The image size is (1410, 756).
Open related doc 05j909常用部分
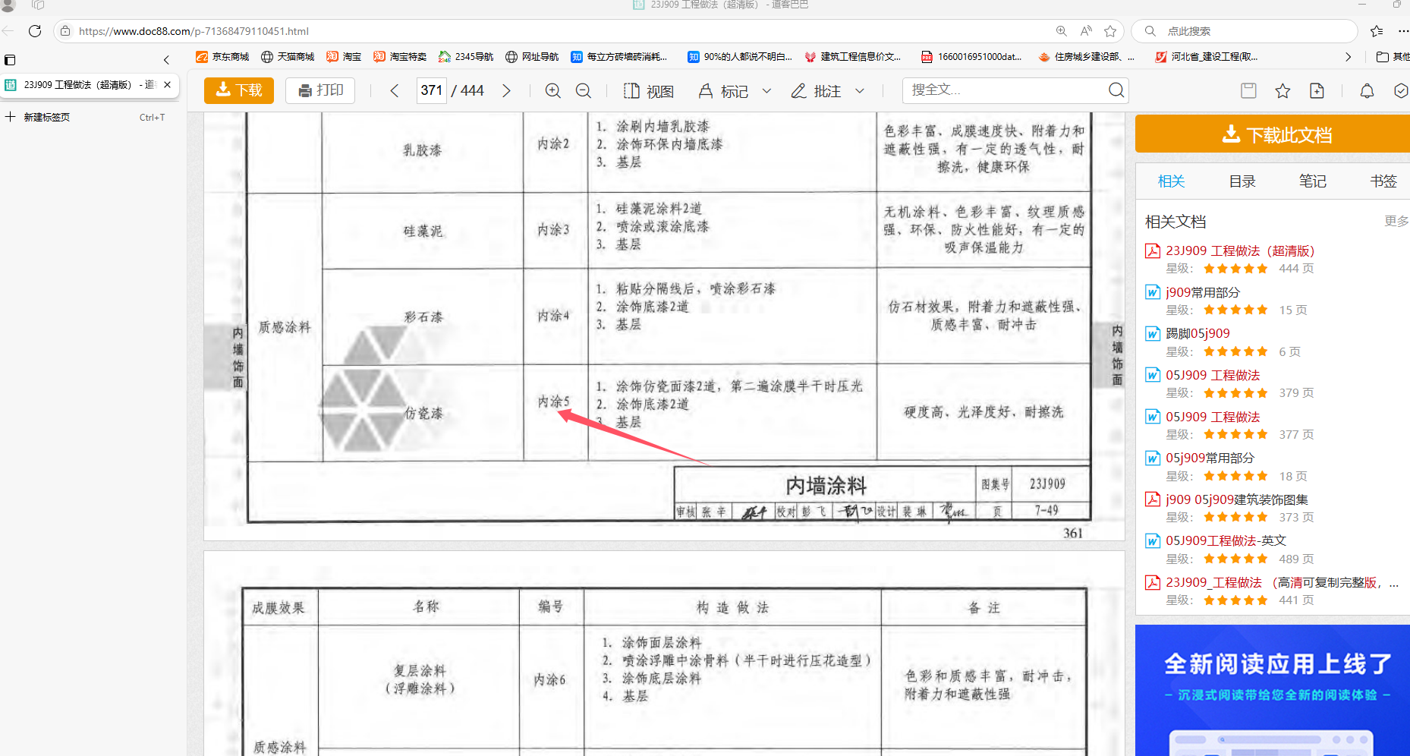point(1210,458)
